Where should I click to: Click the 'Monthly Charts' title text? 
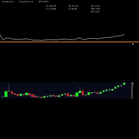point(8,2)
